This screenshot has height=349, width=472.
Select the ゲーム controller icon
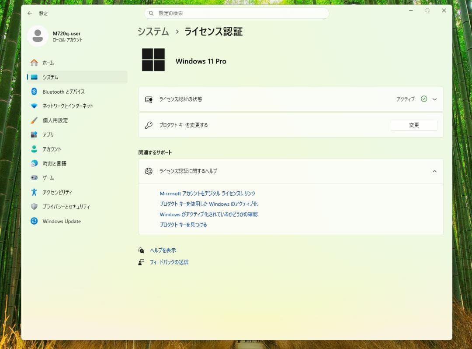coord(34,178)
